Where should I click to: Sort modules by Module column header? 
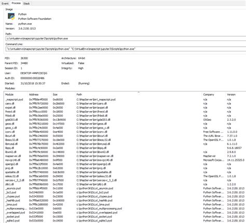pos(9,94)
